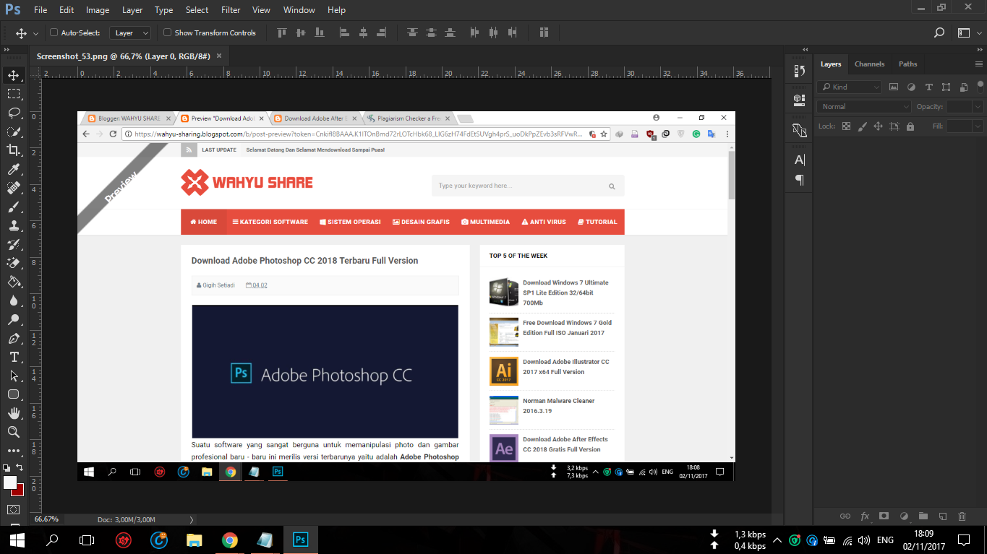Select the Eraser tool
The height and width of the screenshot is (554, 987).
tap(13, 263)
